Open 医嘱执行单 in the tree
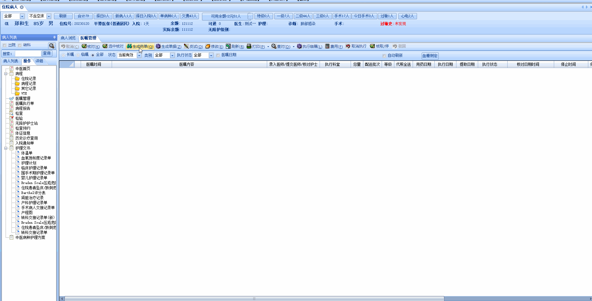Viewport: 592px width, 301px height. (x=22, y=103)
